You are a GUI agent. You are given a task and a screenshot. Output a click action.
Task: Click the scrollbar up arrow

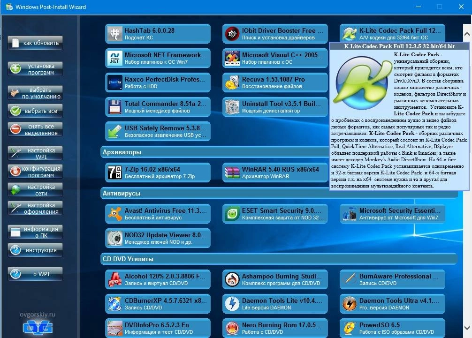pos(467,34)
